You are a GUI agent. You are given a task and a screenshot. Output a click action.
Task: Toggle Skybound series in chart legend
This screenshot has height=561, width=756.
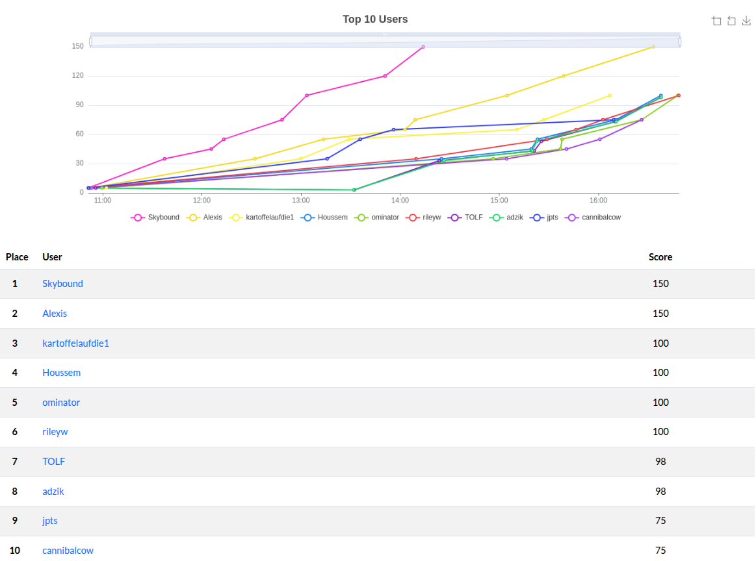(x=155, y=218)
